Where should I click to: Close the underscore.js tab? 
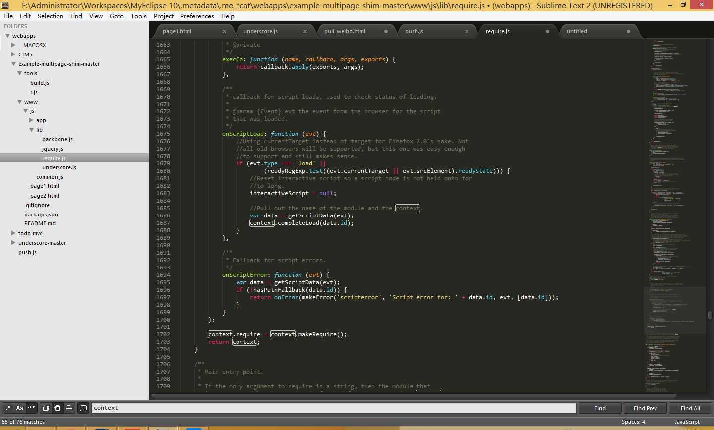point(305,31)
